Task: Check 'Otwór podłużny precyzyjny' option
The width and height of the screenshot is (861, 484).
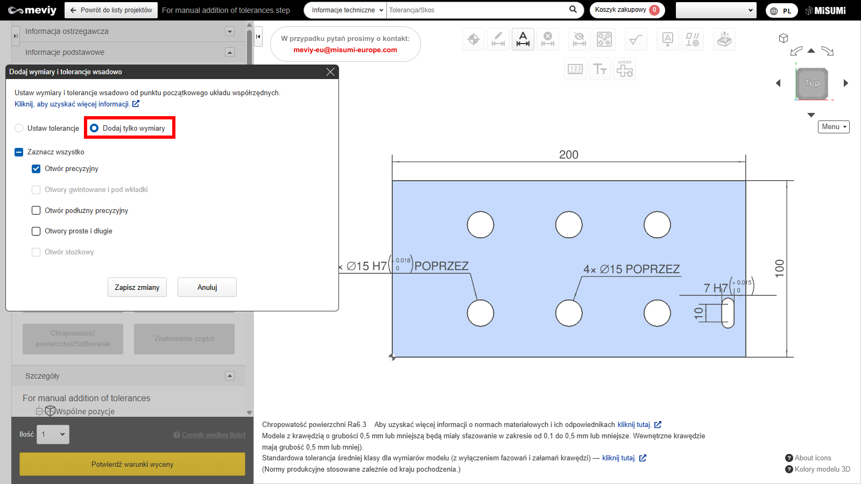Action: (36, 210)
